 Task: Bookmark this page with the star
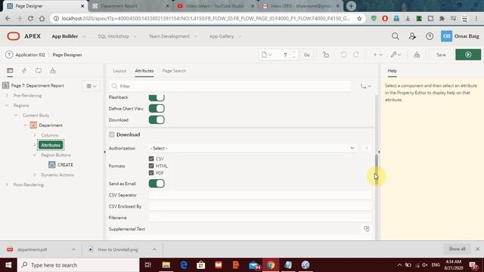[x=359, y=18]
